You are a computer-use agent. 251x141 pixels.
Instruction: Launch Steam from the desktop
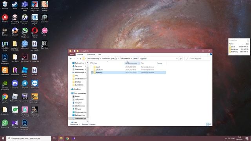(15, 5)
